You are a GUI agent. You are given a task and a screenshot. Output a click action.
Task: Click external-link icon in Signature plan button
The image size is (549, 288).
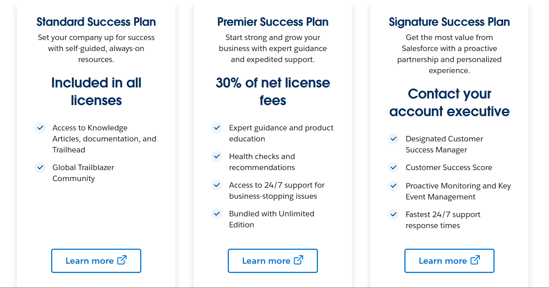point(475,260)
